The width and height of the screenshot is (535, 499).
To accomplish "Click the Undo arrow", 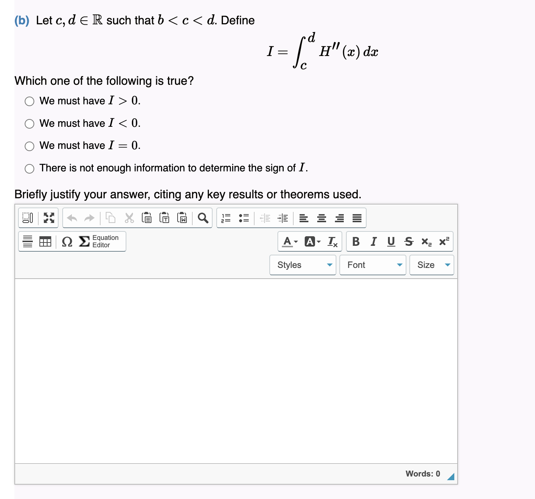I will click(x=72, y=218).
